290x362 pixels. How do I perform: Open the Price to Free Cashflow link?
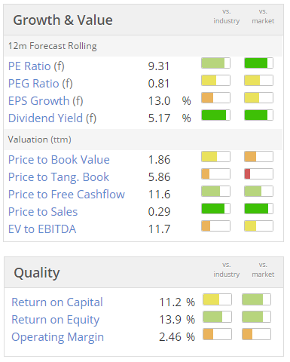pos(66,195)
